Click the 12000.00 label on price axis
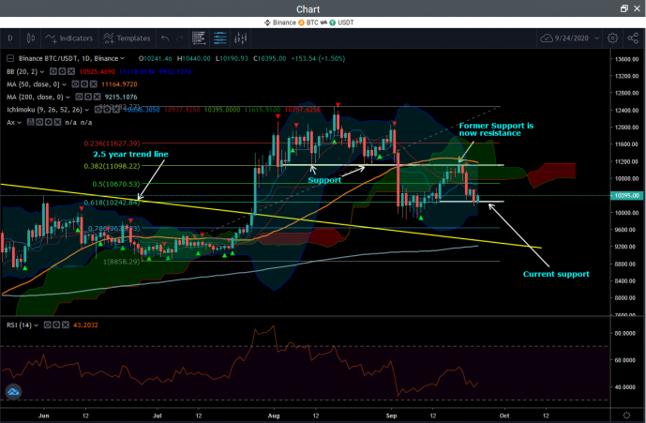Image resolution: width=646 pixels, height=423 pixels. point(626,127)
